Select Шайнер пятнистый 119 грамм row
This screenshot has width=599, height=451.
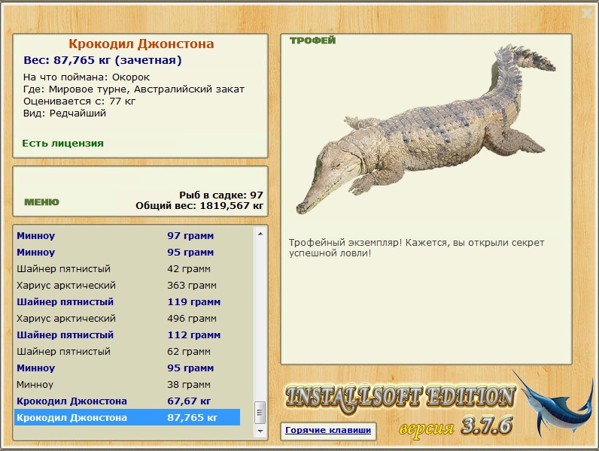(x=128, y=302)
